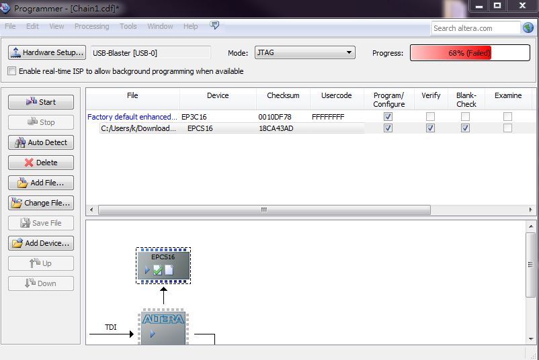This screenshot has height=360, width=539.
Task: Click the failed progress bar
Action: (470, 53)
